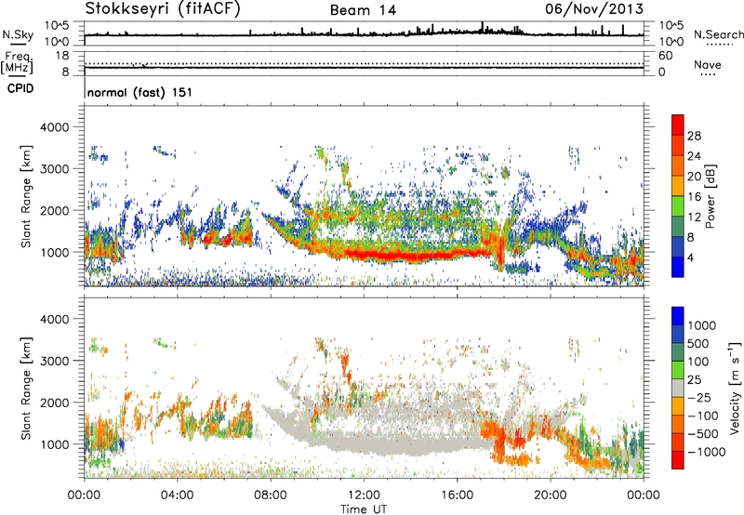
Task: Click the '60' right-axis tick on frequency panel
Action: tap(665, 56)
